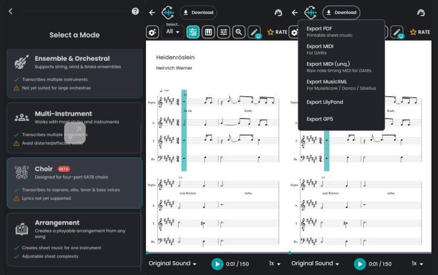Screen dimensions: 438x275
Task: Click RATE star beside the export menu
Action: click(420, 32)
